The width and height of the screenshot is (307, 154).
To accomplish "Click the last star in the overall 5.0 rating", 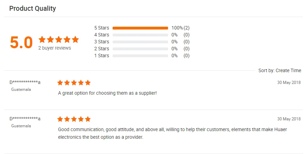I will tap(75, 40).
